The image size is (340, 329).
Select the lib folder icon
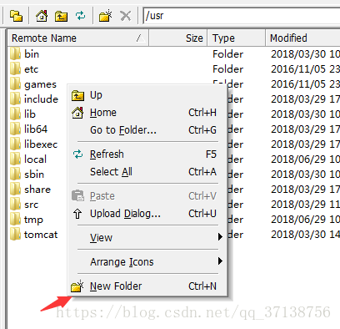15,114
